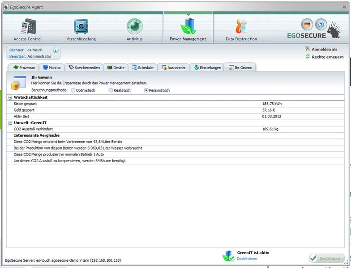Click the Anmelden als link
Screen dimensions: 351x268
324,49
